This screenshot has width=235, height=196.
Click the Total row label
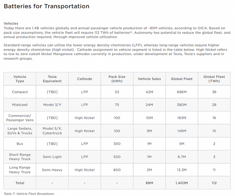pyautogui.click(x=20, y=183)
